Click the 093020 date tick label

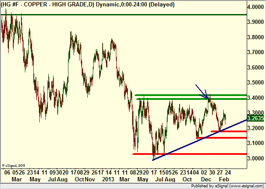[x=59, y=172]
